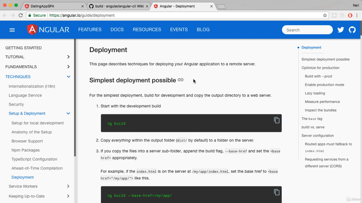362x203 pixels.
Task: Jump to Server configuration section
Action: tap(317, 136)
